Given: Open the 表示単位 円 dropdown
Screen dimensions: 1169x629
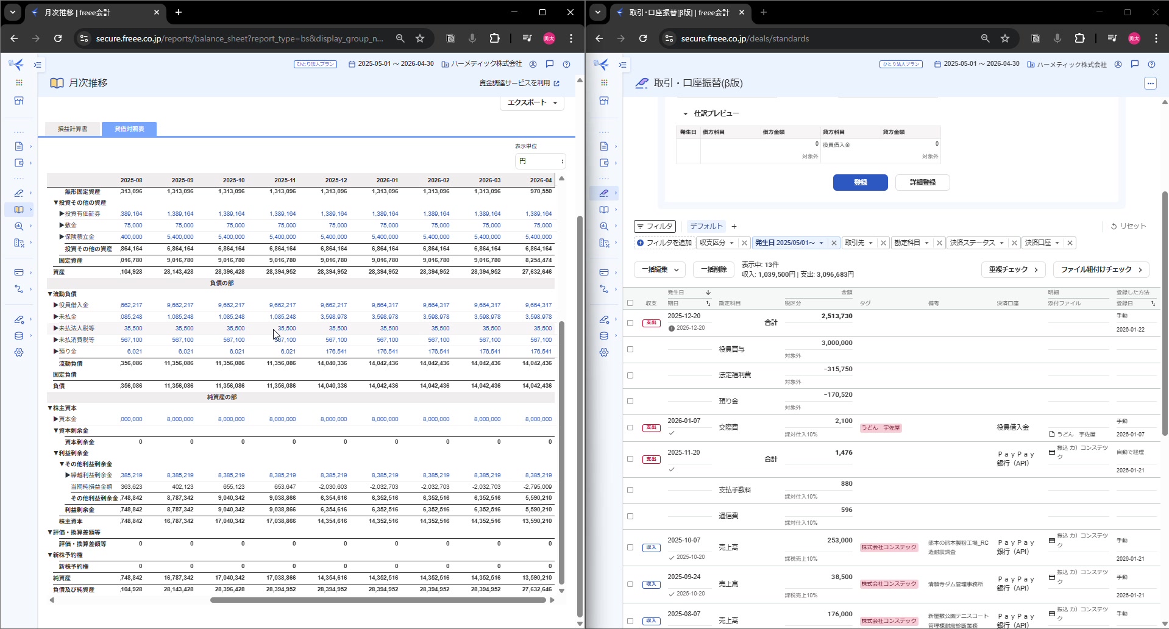Looking at the screenshot, I should pyautogui.click(x=540, y=161).
